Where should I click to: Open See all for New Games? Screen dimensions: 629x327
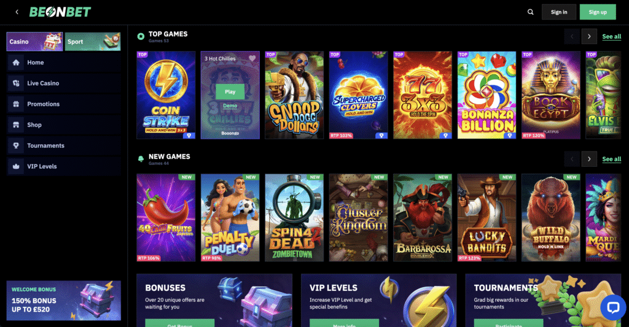point(611,159)
